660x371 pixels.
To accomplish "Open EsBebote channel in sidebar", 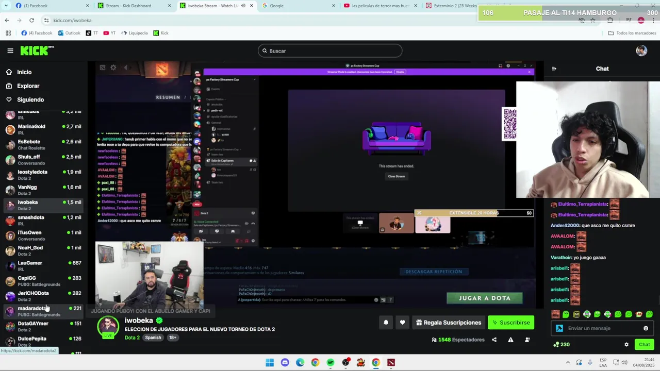I will click(43, 144).
